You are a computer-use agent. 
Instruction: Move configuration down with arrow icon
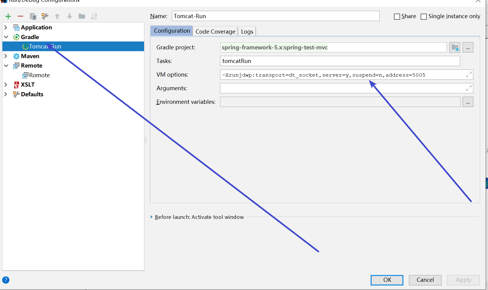tap(69, 16)
